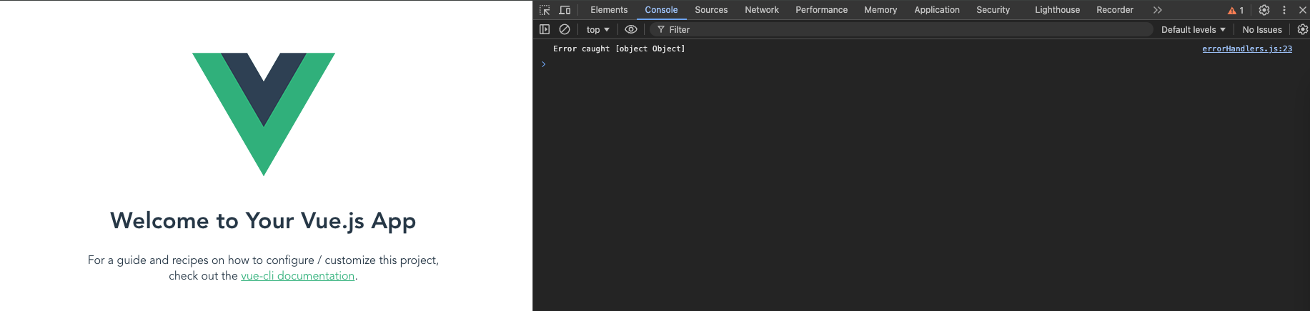
Task: Clear the console with the circle-slash icon
Action: [x=565, y=29]
